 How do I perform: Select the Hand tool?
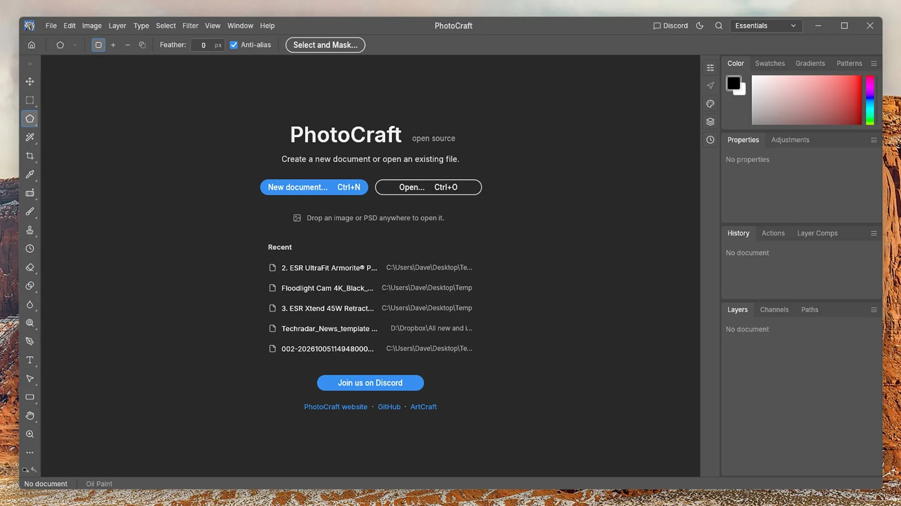[30, 416]
